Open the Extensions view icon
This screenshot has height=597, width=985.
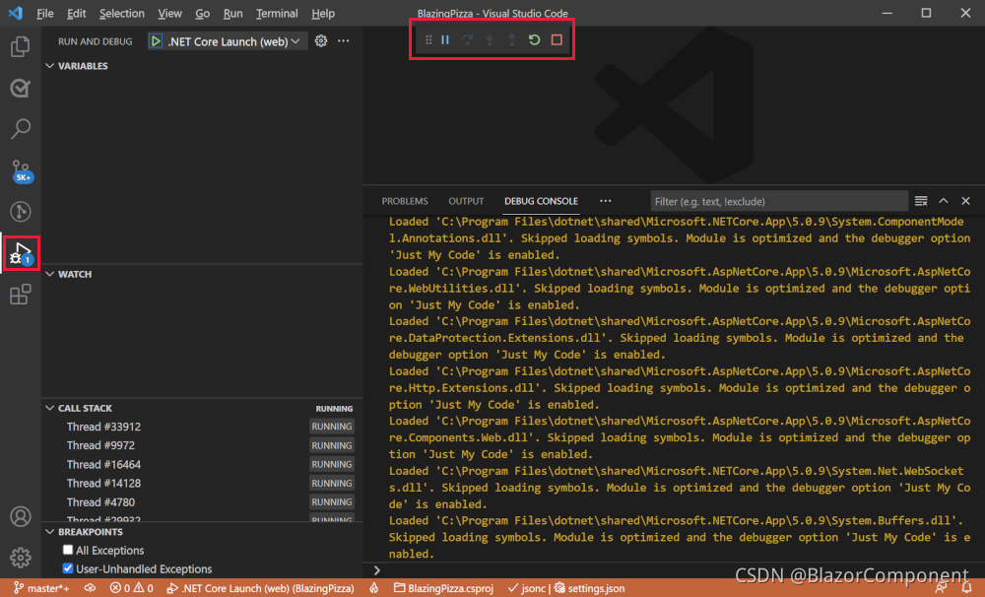[20, 295]
